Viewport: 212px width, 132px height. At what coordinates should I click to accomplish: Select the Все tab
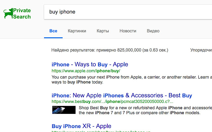[53, 31]
